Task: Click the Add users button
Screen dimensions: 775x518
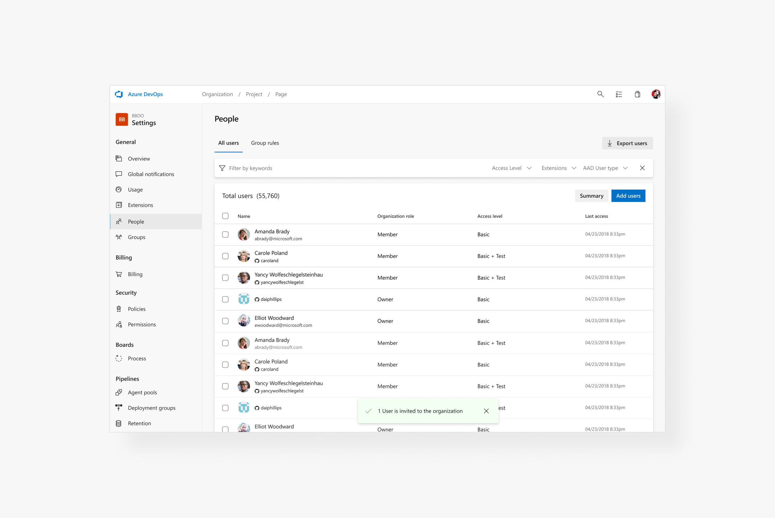Action: click(628, 196)
